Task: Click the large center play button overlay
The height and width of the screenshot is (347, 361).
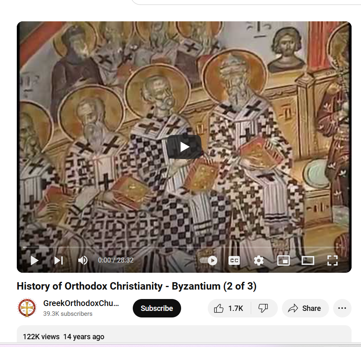Action: [x=184, y=147]
